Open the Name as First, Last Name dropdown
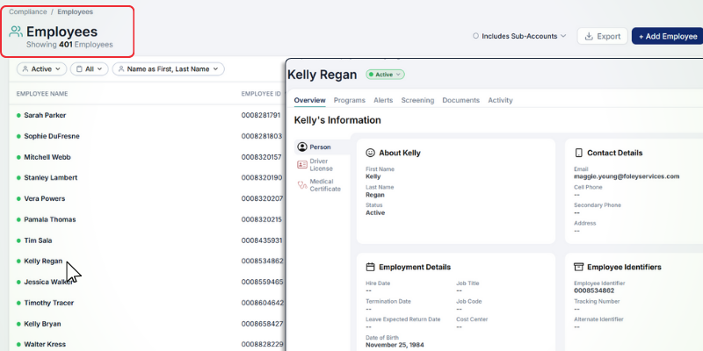 pos(168,69)
